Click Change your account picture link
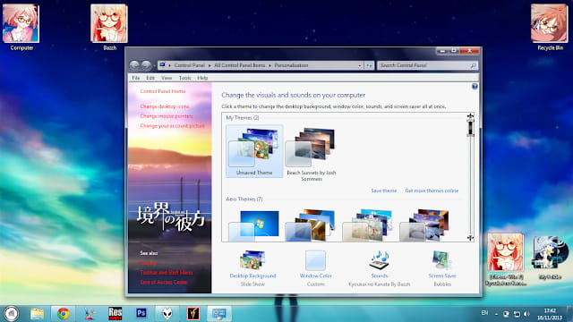Screen dimensions: 573x322 [x=172, y=125]
